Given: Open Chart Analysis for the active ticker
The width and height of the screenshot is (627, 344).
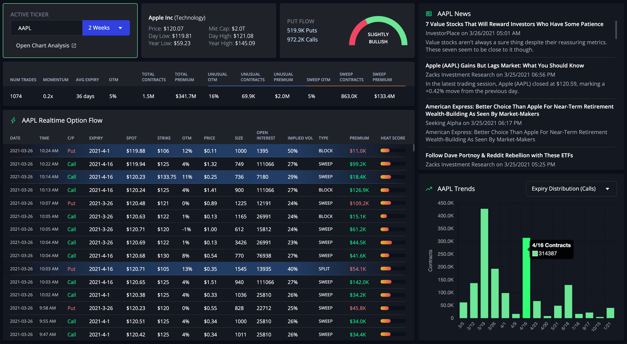Looking at the screenshot, I should click(43, 45).
